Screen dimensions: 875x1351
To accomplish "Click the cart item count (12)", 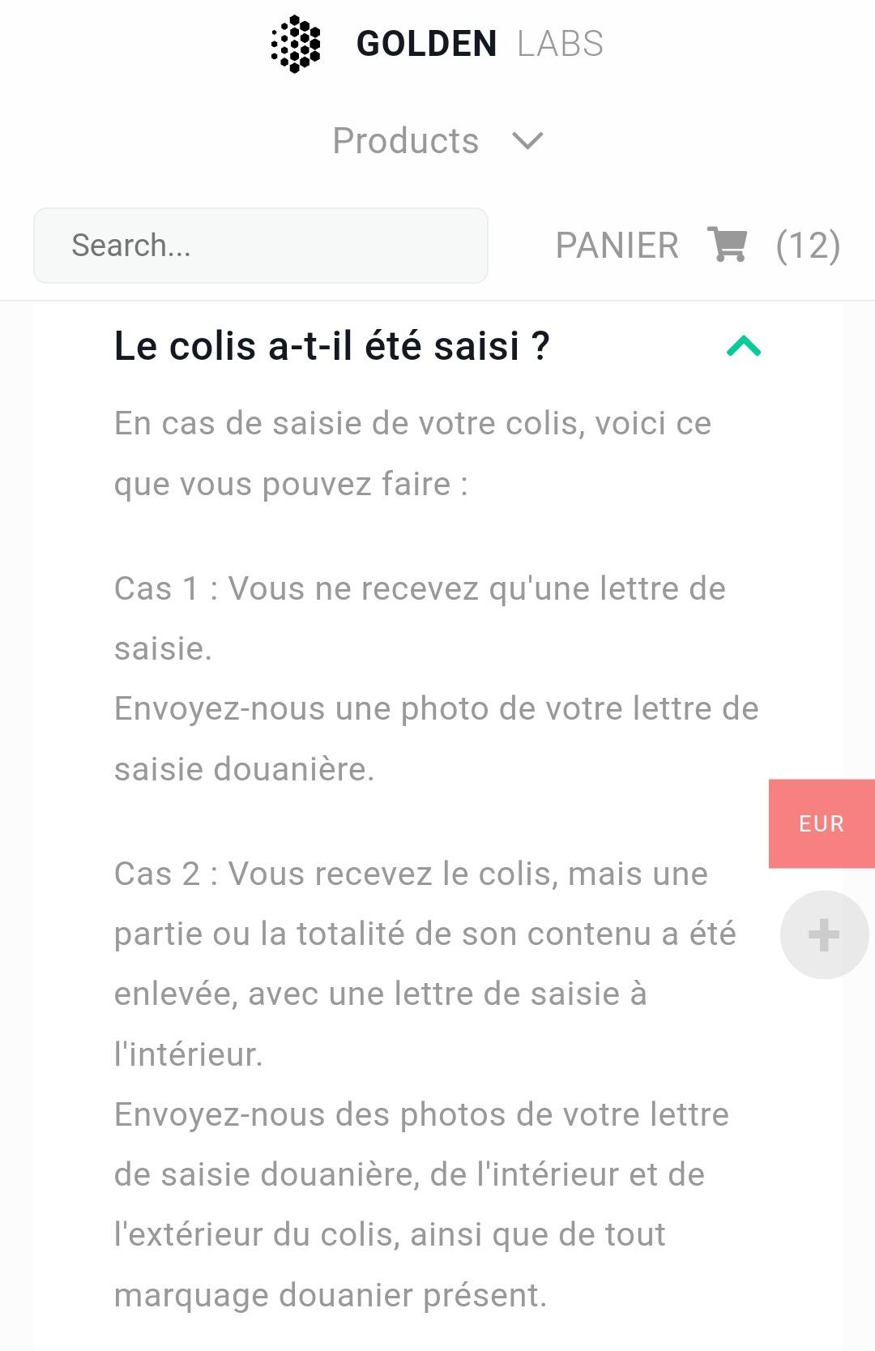I will coord(808,245).
